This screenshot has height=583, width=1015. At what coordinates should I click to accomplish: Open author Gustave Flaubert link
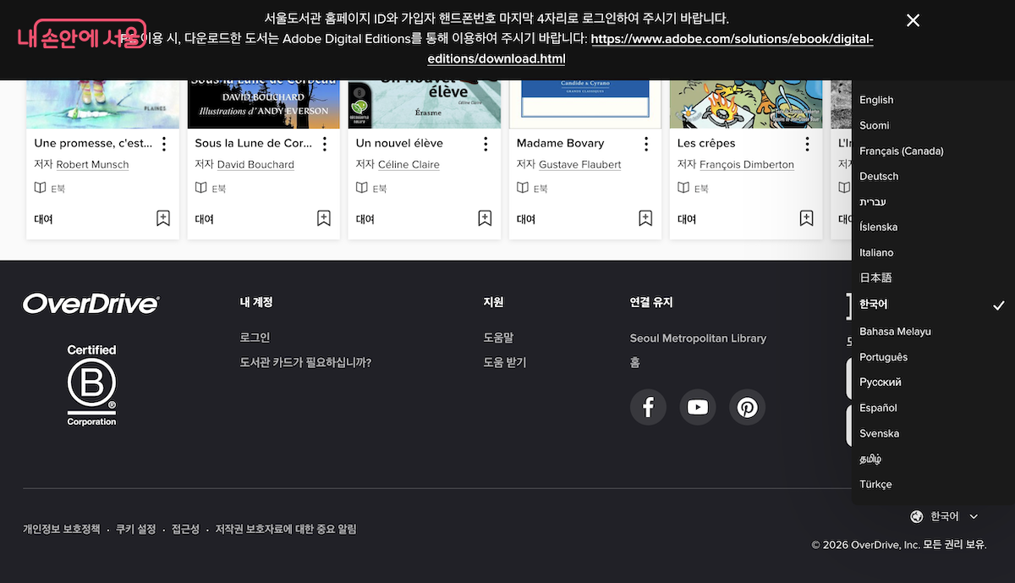[579, 164]
